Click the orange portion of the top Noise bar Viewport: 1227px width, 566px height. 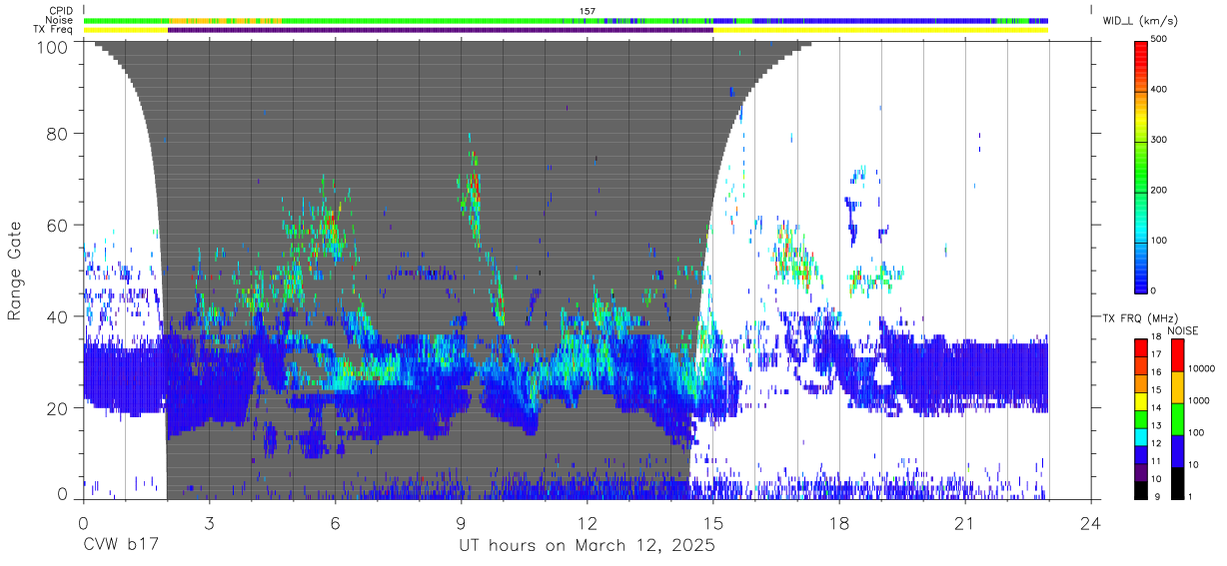[225, 20]
